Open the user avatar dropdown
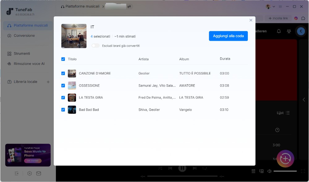 (270, 6)
